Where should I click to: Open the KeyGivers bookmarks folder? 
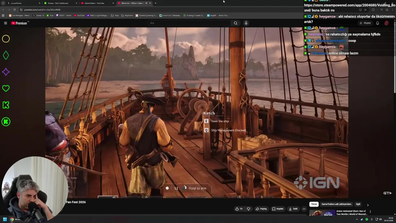click(127, 15)
